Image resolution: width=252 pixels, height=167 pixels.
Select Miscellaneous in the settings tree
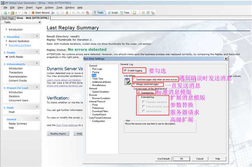pos(99,85)
